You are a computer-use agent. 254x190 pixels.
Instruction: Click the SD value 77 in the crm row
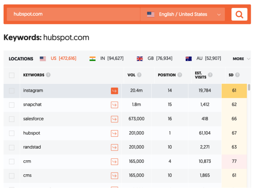[234, 161]
